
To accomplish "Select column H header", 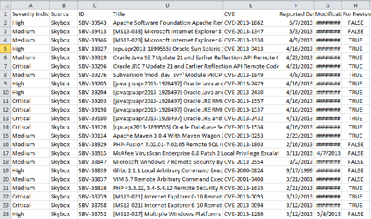I will [x=356, y=5].
